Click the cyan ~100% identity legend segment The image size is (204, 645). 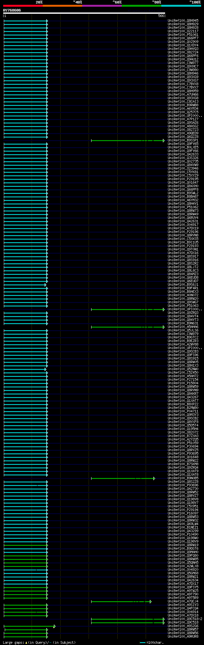[x=181, y=6]
